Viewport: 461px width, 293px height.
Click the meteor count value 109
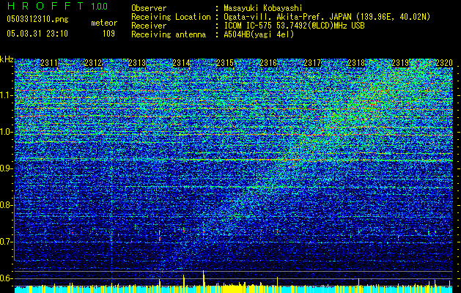[108, 34]
